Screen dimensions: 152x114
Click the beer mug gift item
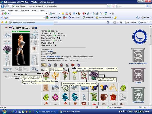click(x=104, y=97)
